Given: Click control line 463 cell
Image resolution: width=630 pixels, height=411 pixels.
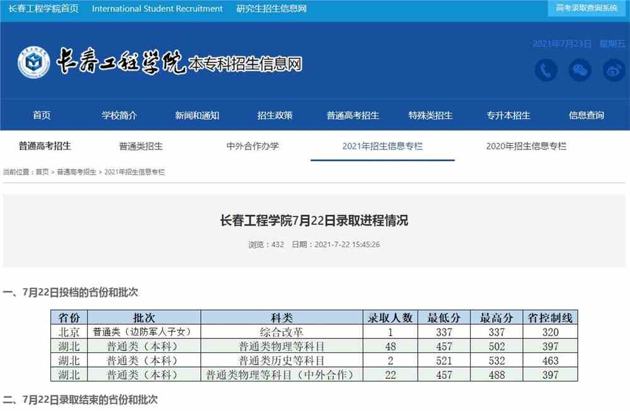Looking at the screenshot, I should (x=550, y=361).
